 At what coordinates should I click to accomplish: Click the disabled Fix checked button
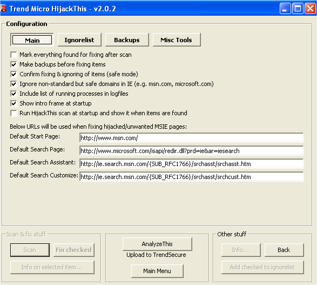pyautogui.click(x=74, y=250)
